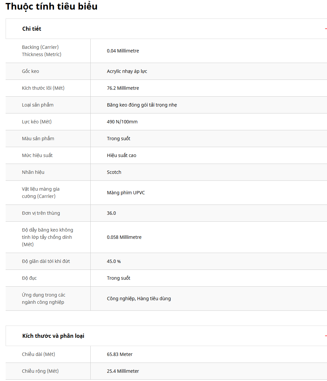Screen dimensions: 327x381
Task: Select the "Đơn vị trên thùng" label
Action: point(41,213)
